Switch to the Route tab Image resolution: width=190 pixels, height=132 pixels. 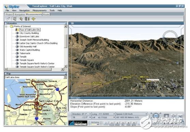point(46,14)
